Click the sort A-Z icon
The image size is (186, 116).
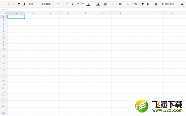point(148,4)
